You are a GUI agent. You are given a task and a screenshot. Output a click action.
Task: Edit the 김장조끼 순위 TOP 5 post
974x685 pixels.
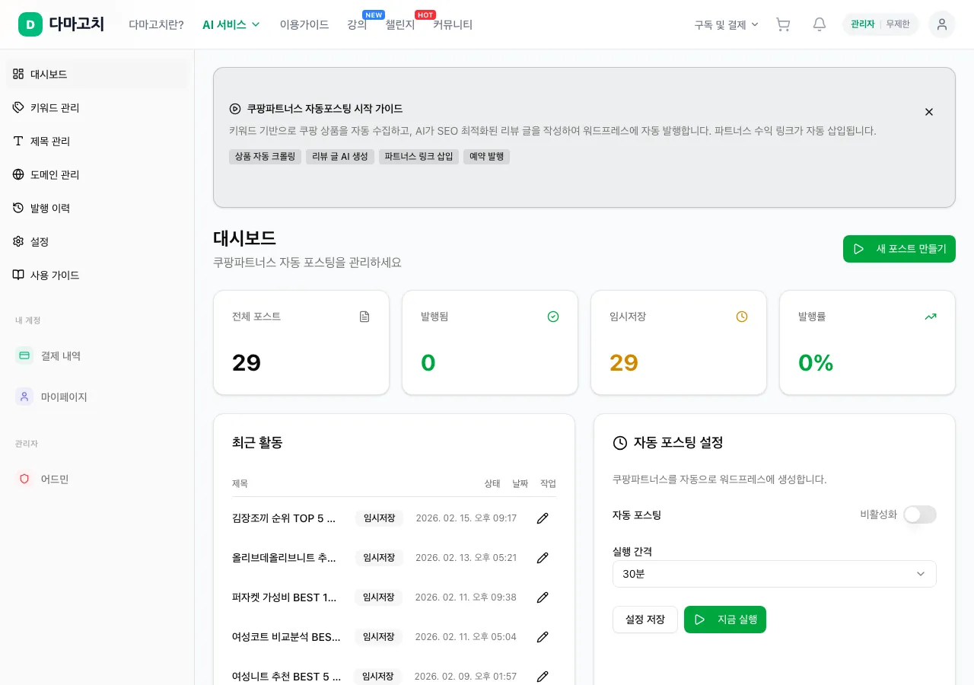[543, 518]
